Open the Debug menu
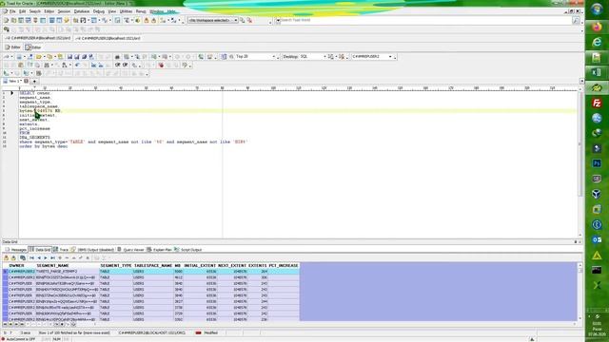This screenshot has height=342, width=609. coord(99,11)
